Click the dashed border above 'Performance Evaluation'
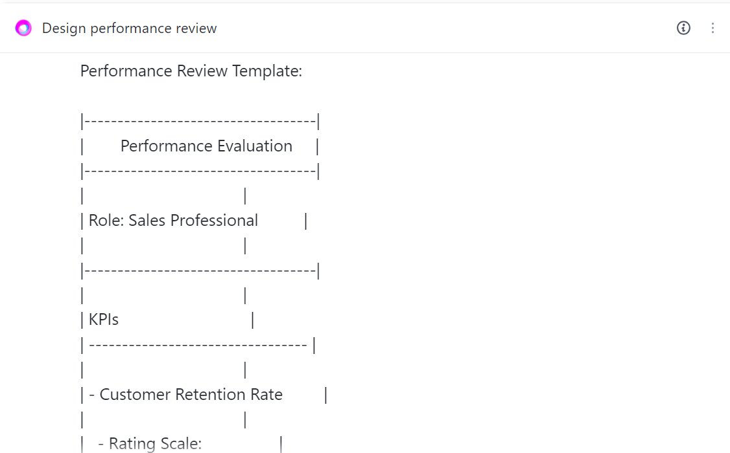 (x=200, y=121)
